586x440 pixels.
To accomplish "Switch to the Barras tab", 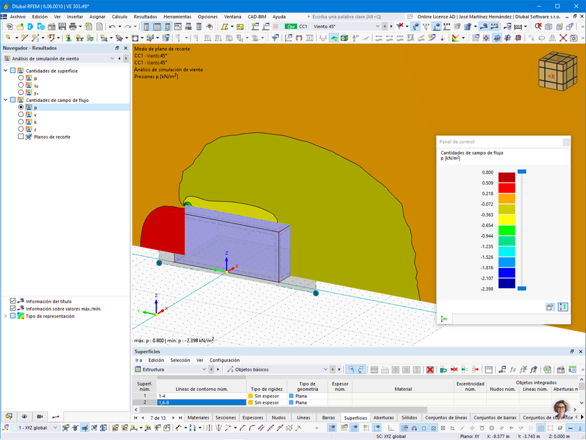I will pyautogui.click(x=328, y=418).
